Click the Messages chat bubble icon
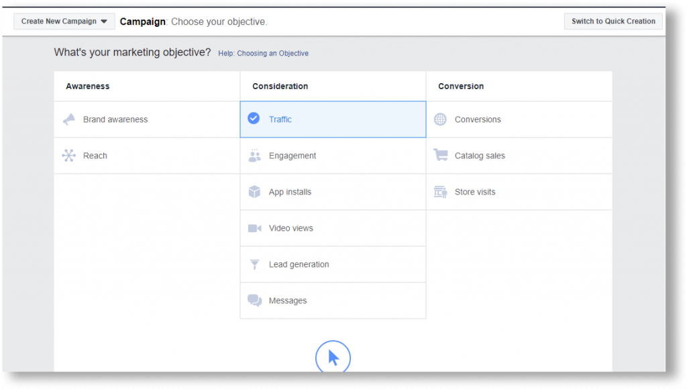This screenshot has width=687, height=389. 254,300
